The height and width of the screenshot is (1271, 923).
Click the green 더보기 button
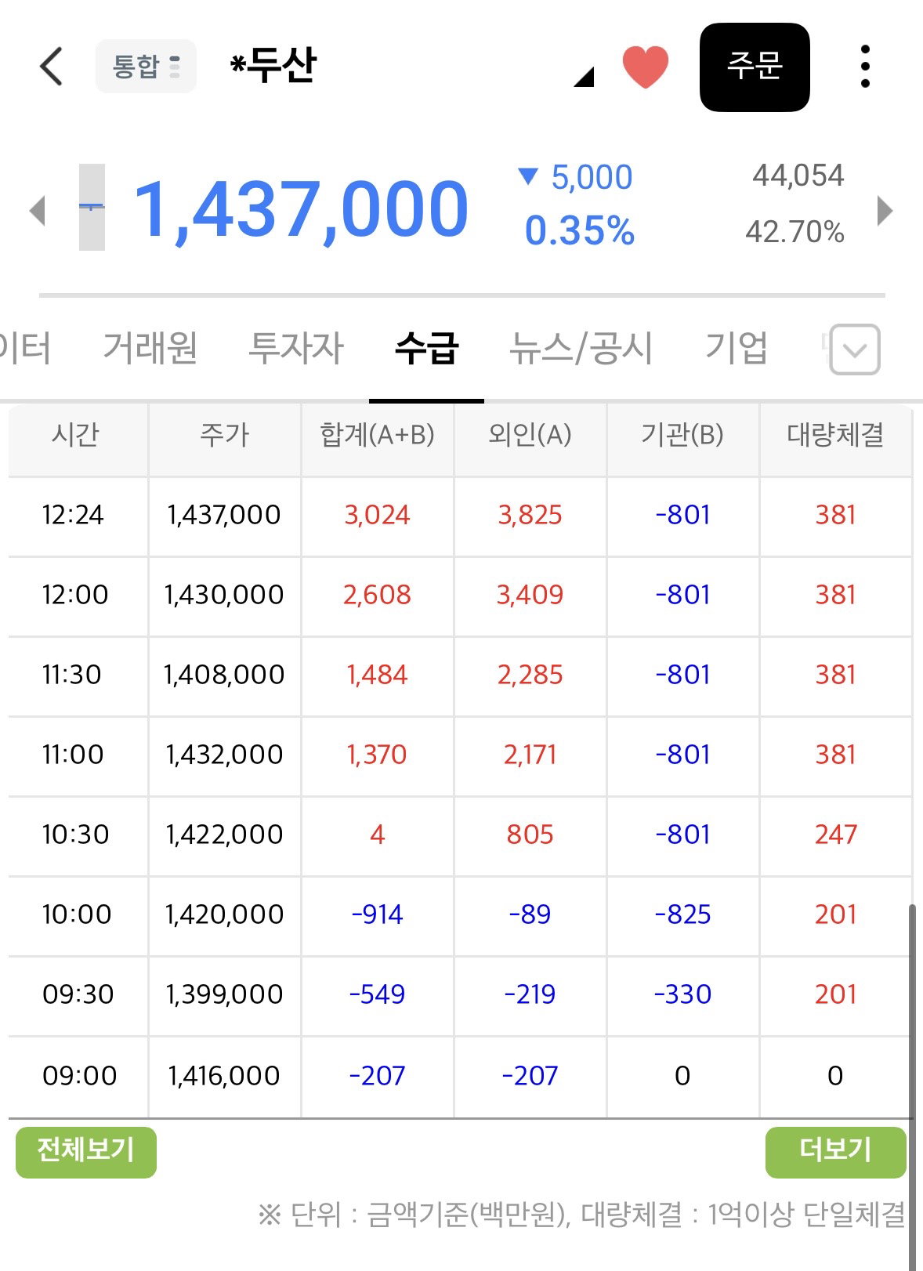point(835,1152)
